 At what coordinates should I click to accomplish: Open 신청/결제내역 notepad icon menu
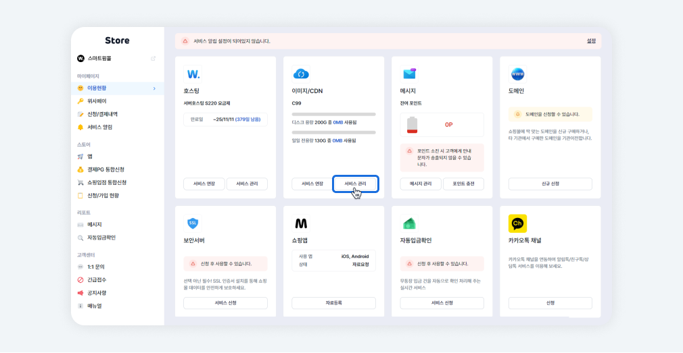click(80, 114)
